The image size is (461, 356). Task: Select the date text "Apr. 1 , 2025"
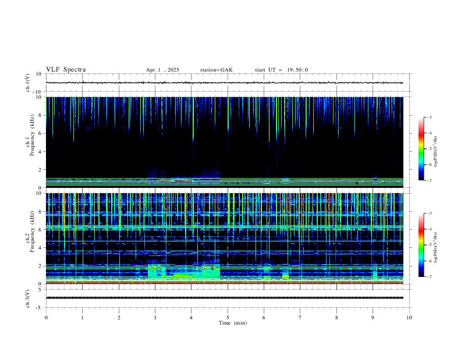click(x=162, y=70)
